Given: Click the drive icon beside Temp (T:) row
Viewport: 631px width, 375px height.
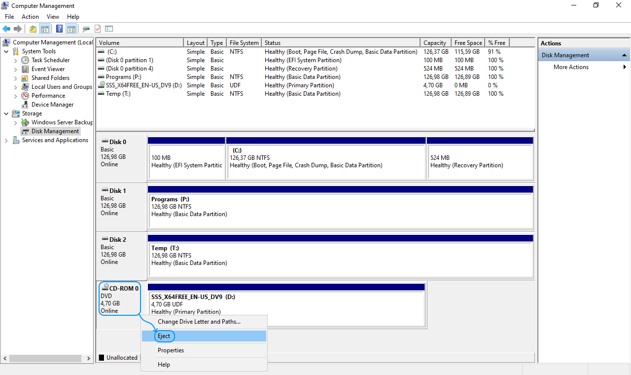Looking at the screenshot, I should coord(101,93).
